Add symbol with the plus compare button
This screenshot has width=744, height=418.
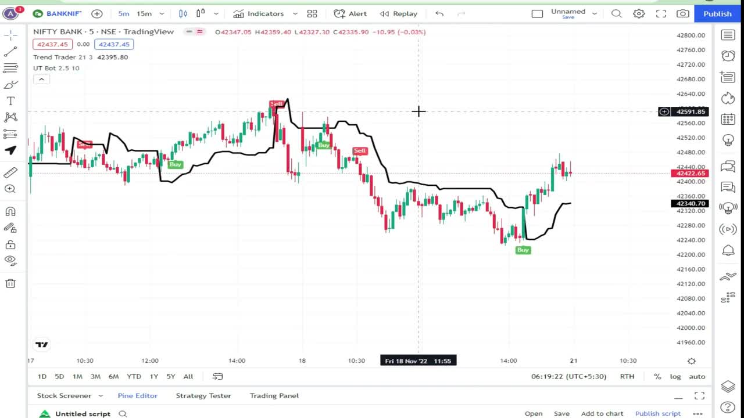click(x=97, y=13)
